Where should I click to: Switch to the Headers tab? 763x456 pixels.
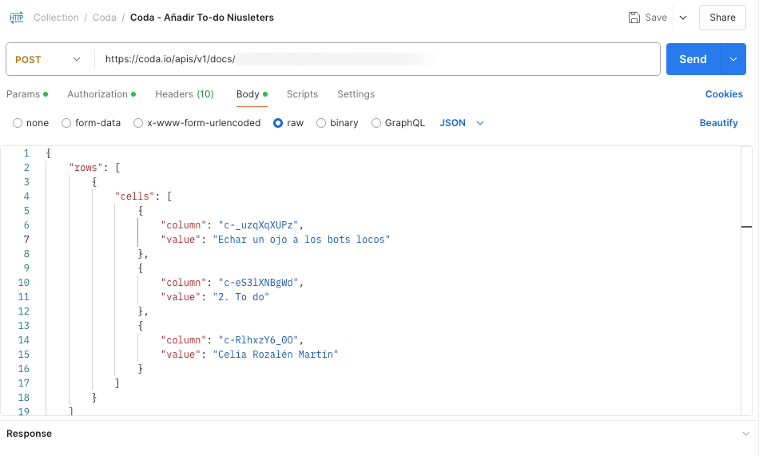(x=184, y=94)
